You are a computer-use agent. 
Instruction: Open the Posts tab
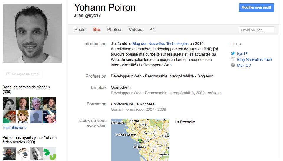click(x=80, y=30)
